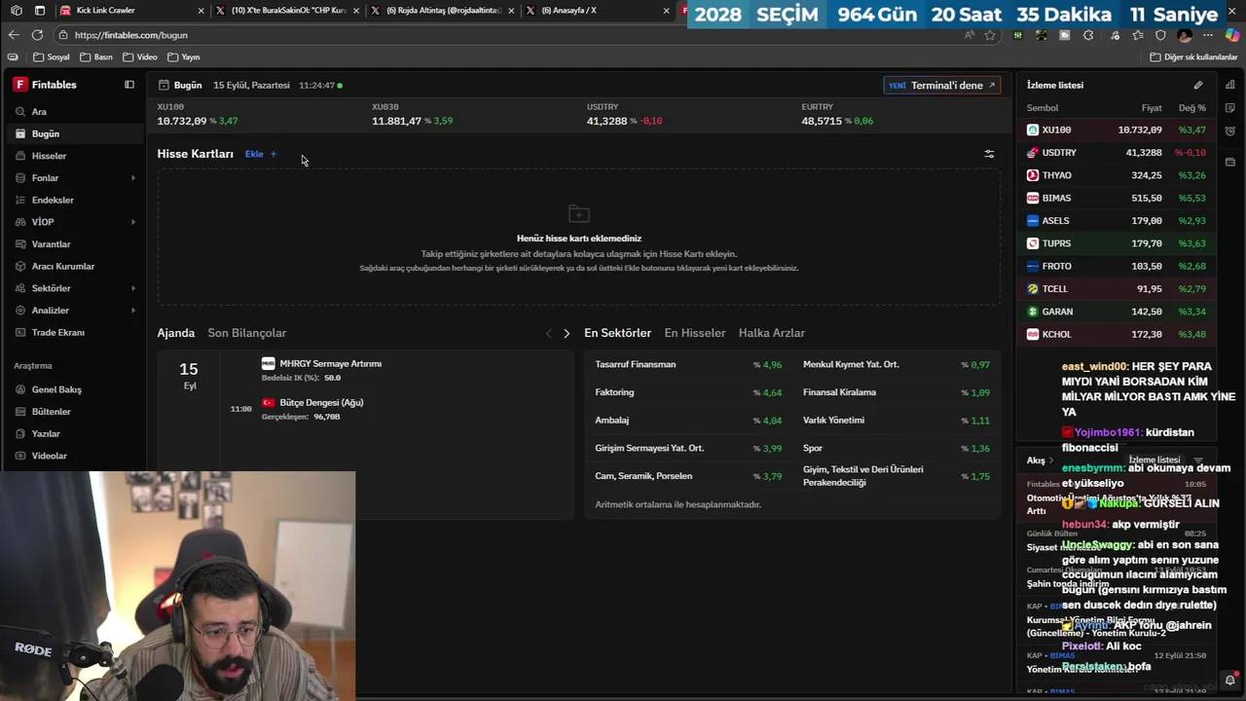
Task: Open the Yayın bookmarks folder
Action: point(184,57)
